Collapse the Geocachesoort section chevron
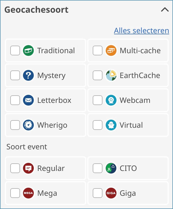This screenshot has width=173, height=209. pos(165,10)
